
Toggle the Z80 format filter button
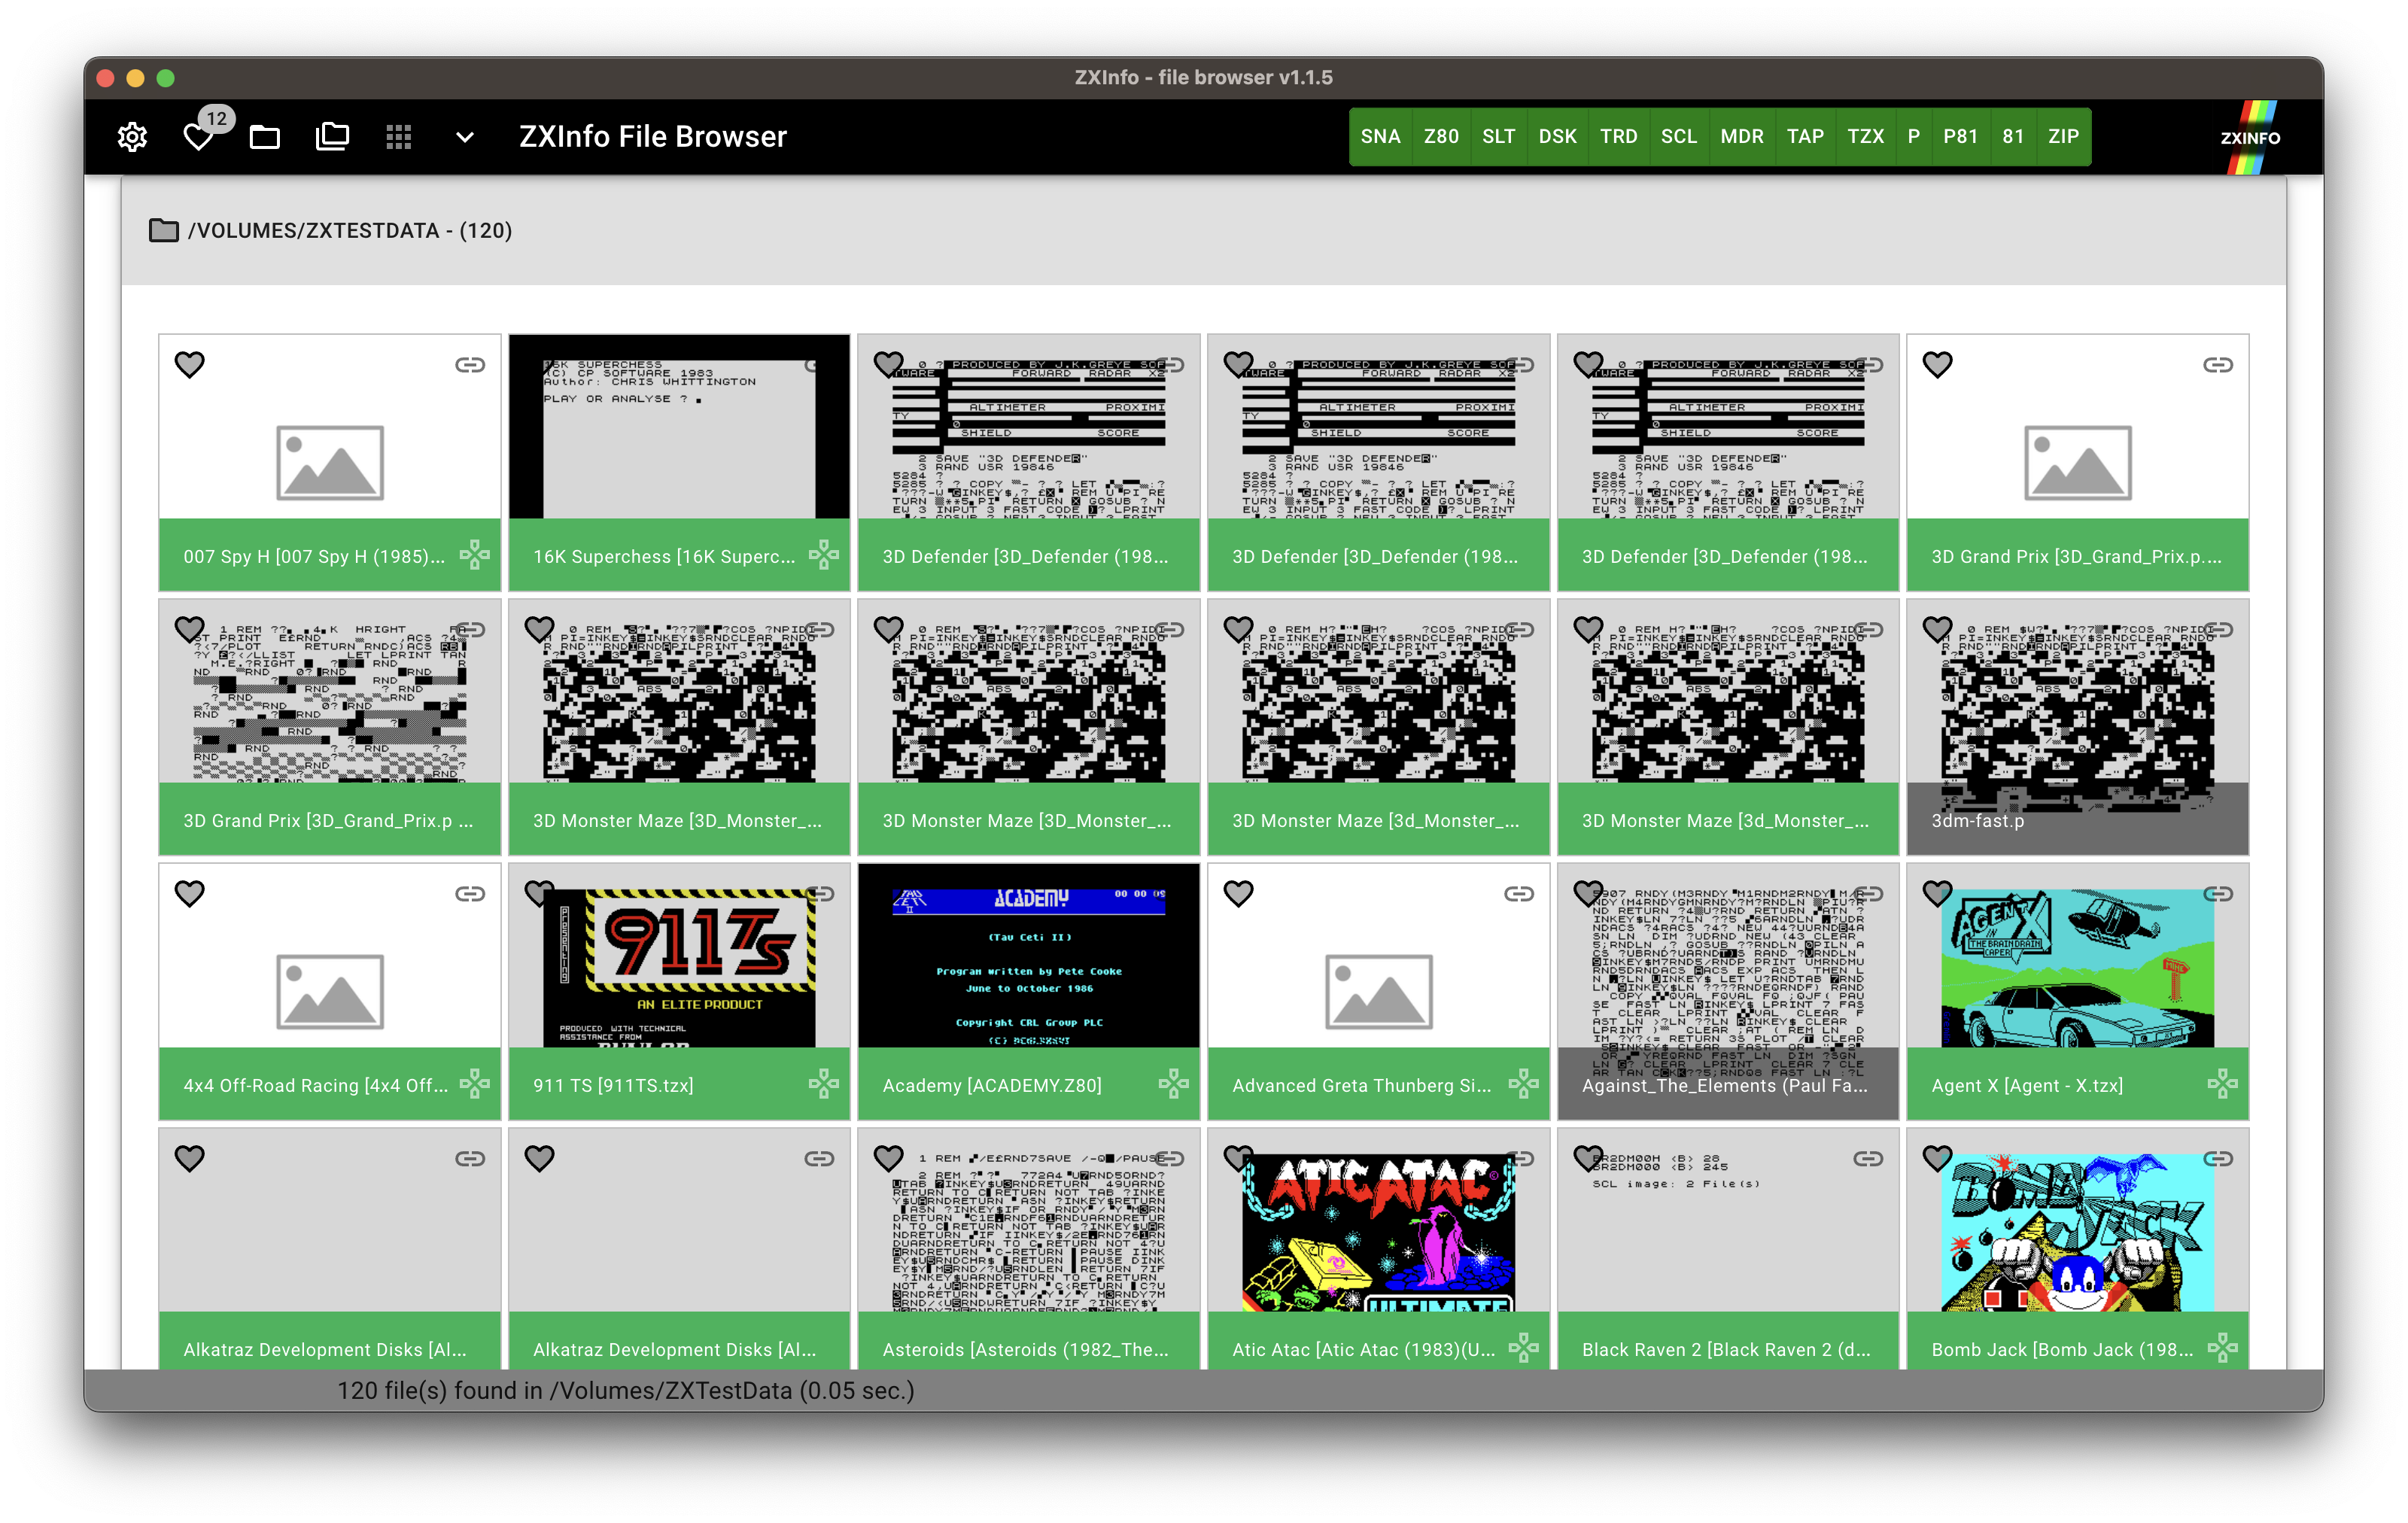tap(1441, 137)
